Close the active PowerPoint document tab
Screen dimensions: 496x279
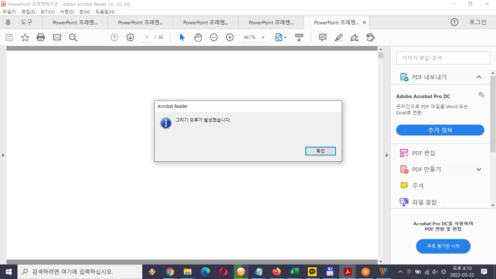pyautogui.click(x=364, y=23)
